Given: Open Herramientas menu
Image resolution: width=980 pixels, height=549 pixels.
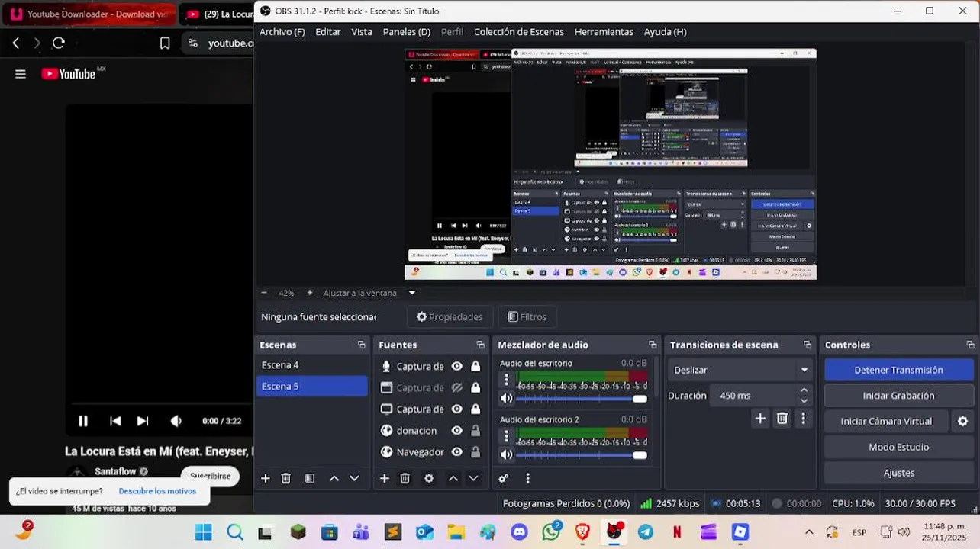Looking at the screenshot, I should pos(604,31).
